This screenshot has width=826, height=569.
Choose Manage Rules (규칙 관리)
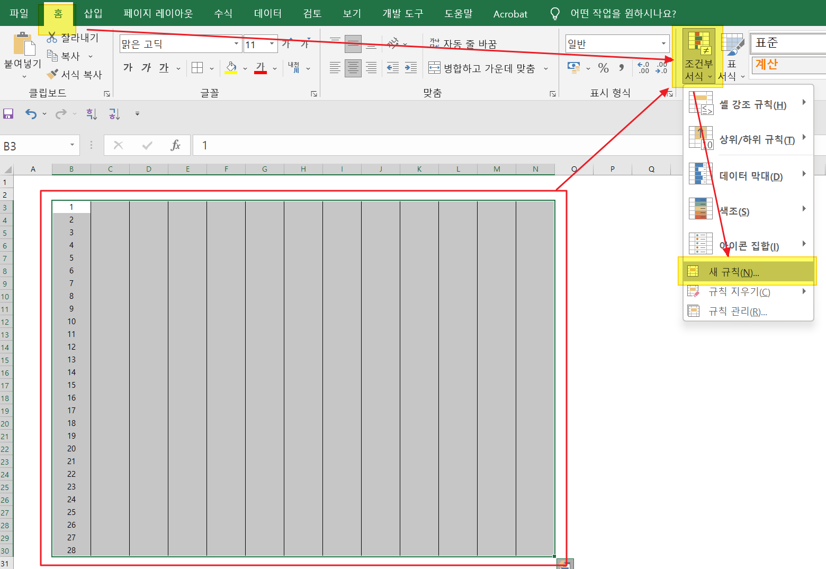pos(748,311)
